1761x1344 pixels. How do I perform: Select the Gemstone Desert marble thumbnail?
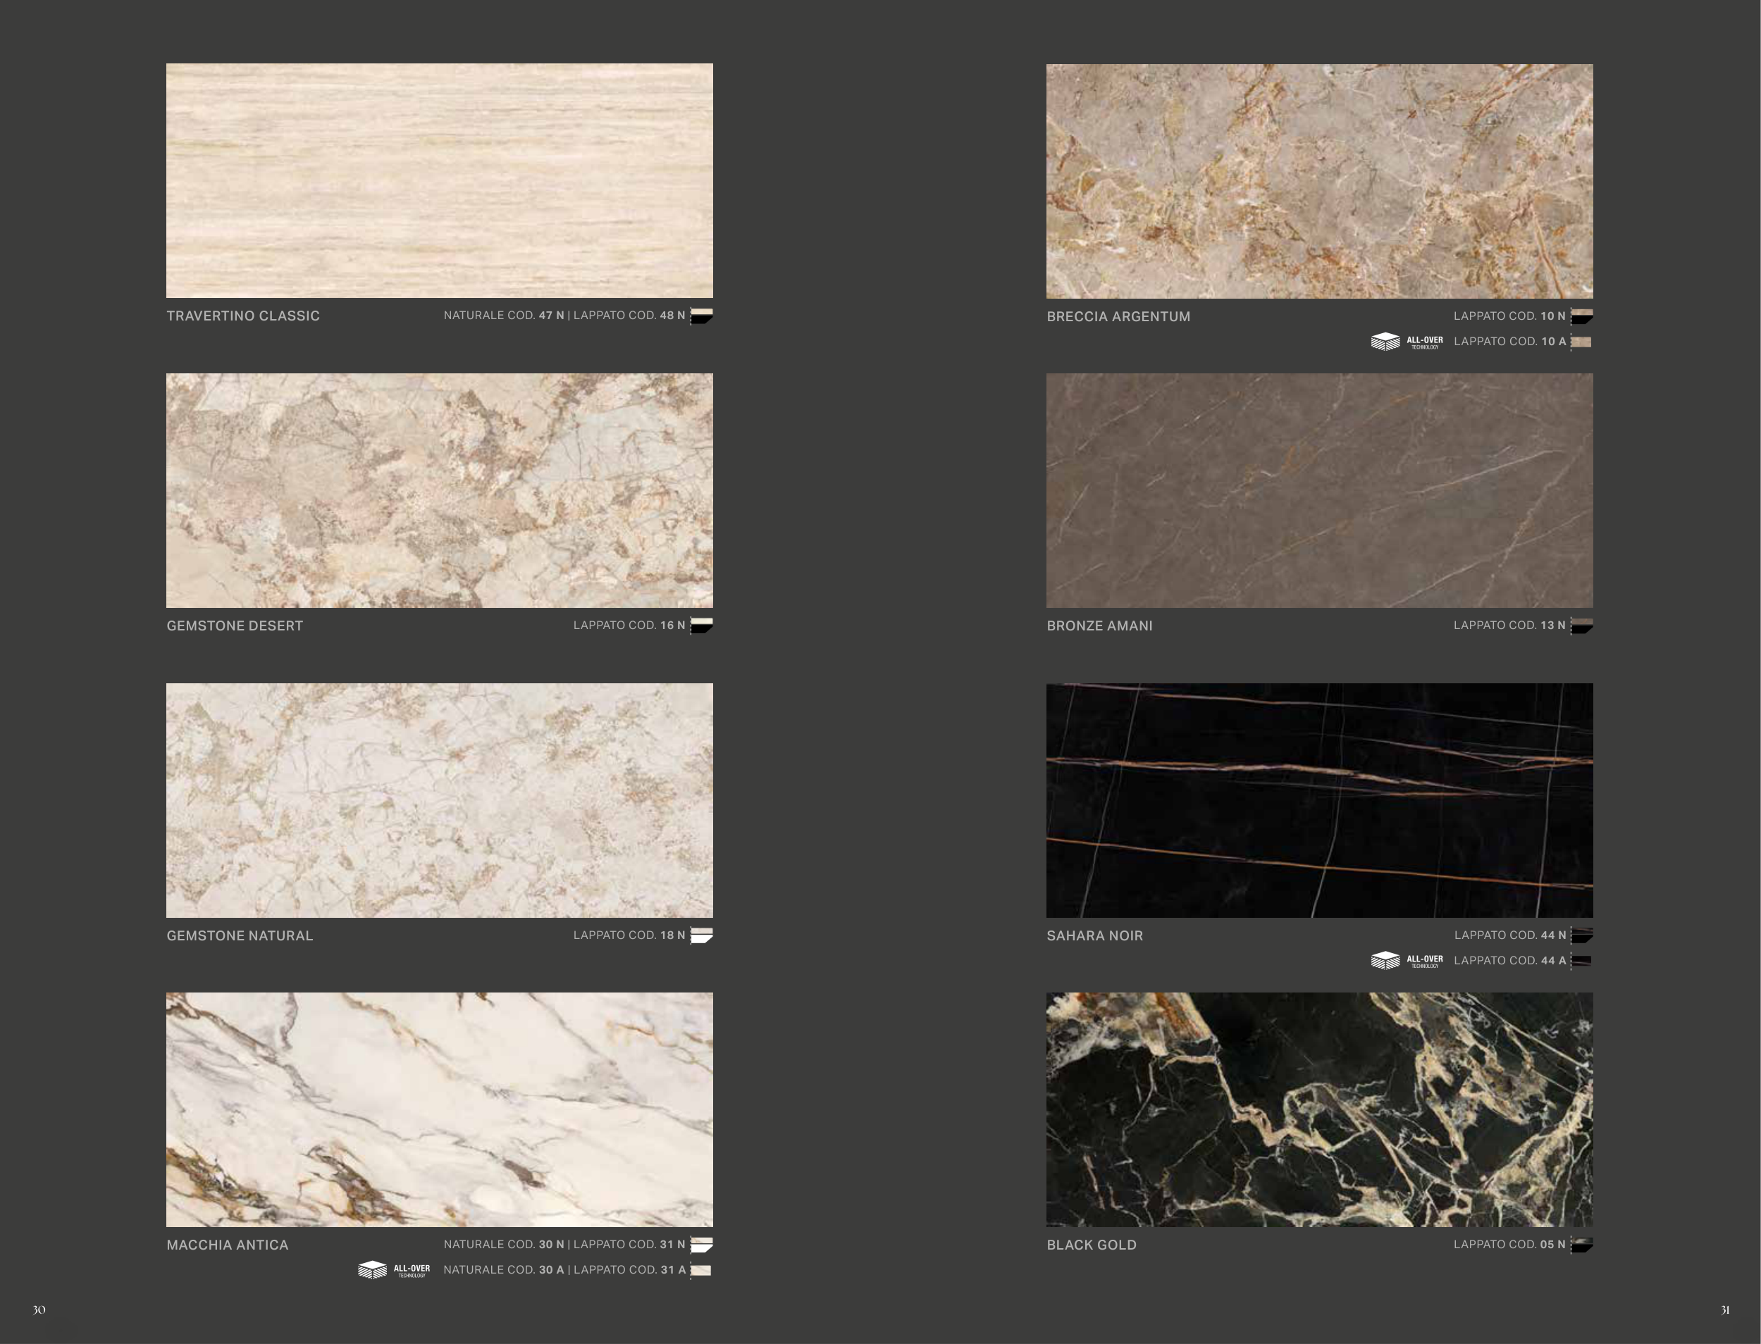[439, 490]
